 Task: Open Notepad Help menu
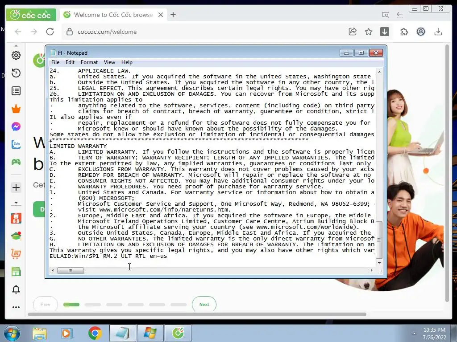point(127,62)
